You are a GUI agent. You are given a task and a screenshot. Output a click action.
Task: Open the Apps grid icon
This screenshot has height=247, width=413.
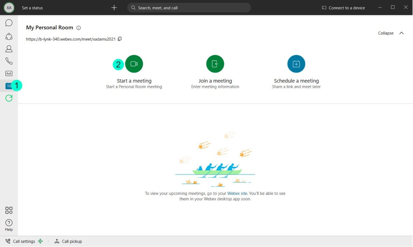(x=9, y=210)
